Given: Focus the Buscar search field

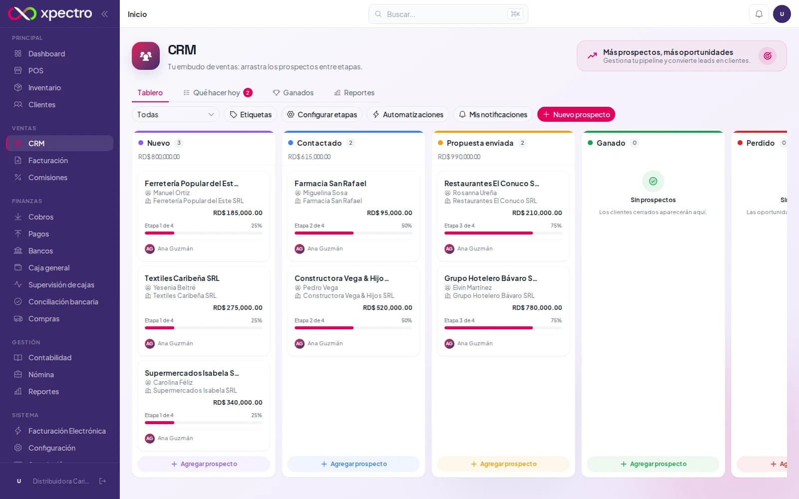Looking at the screenshot, I should pyautogui.click(x=448, y=14).
